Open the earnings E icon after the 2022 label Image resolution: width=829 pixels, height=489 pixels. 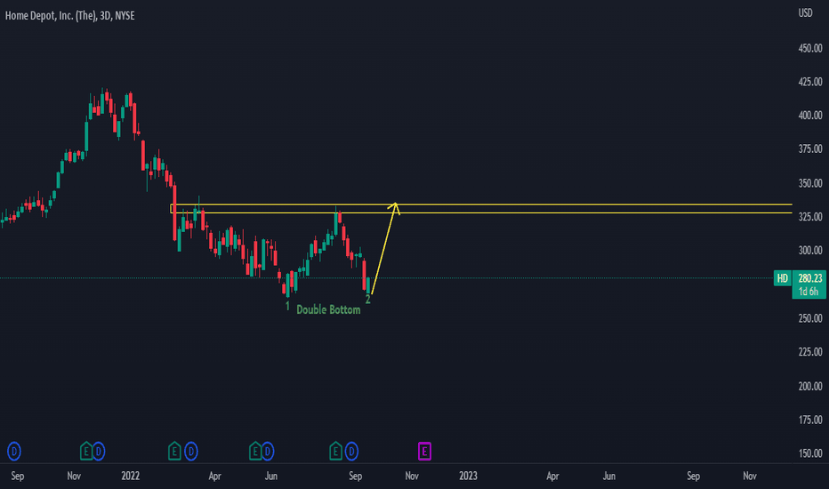click(174, 452)
